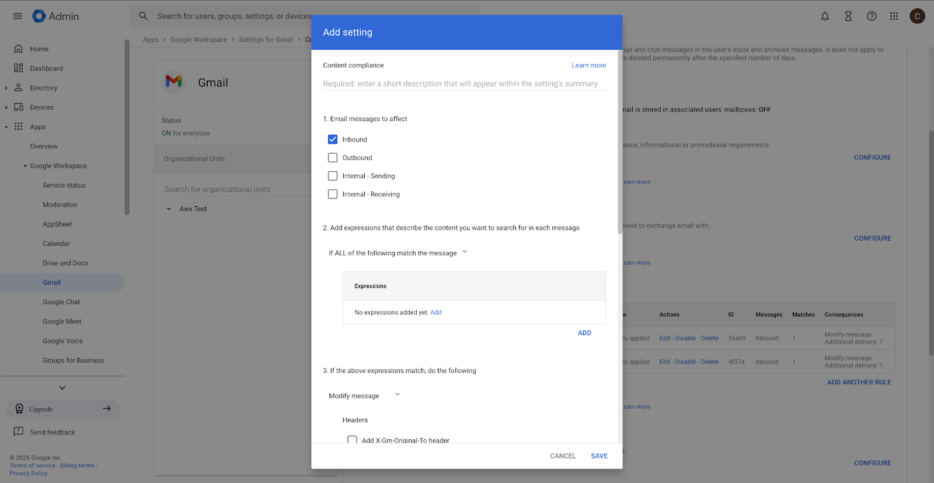934x483 pixels.
Task: Open Drive and Docs in the sidebar
Action: pos(65,263)
